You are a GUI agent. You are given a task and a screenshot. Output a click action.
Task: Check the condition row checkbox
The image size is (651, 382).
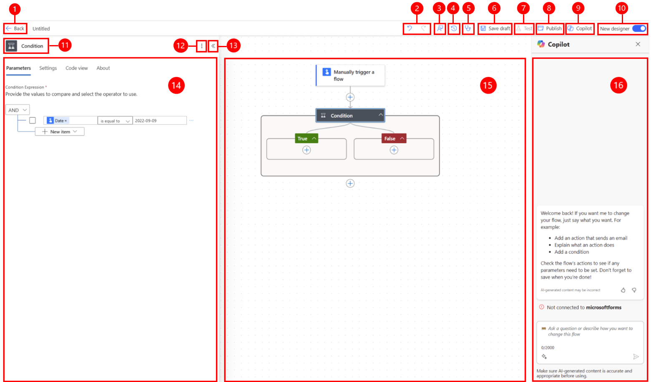33,120
